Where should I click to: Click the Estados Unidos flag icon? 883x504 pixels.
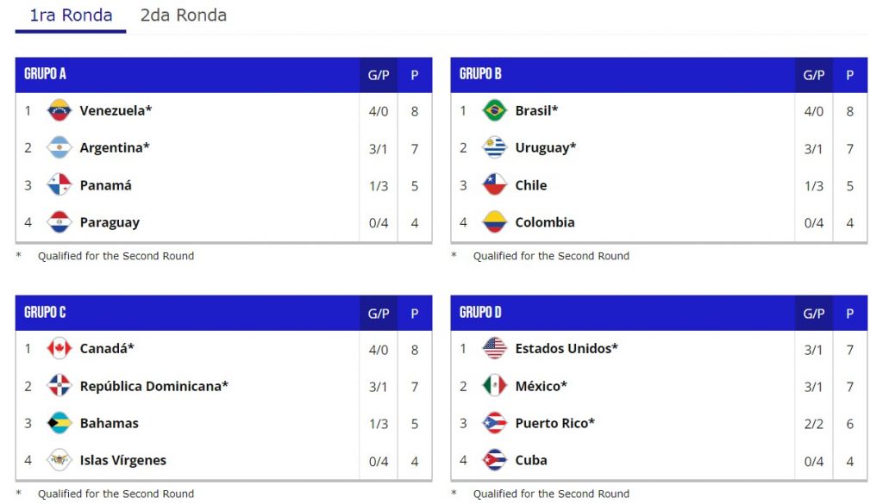495,349
